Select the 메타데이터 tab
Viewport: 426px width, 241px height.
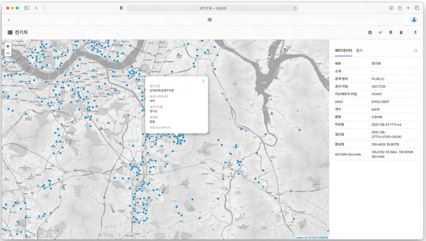[x=343, y=51]
